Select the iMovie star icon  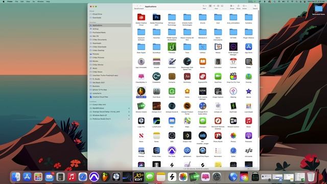click(249, 91)
